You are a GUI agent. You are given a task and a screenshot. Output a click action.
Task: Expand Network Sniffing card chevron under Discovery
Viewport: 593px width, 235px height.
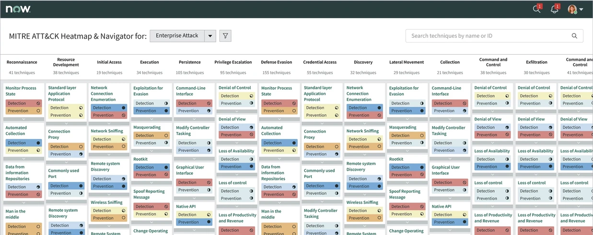pos(365,154)
